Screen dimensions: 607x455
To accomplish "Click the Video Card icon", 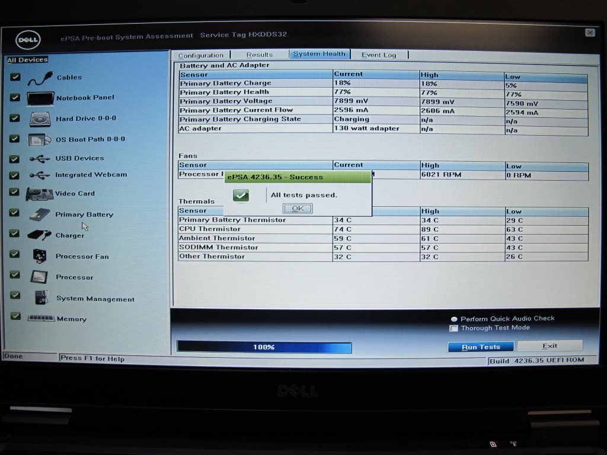I will coord(40,194).
